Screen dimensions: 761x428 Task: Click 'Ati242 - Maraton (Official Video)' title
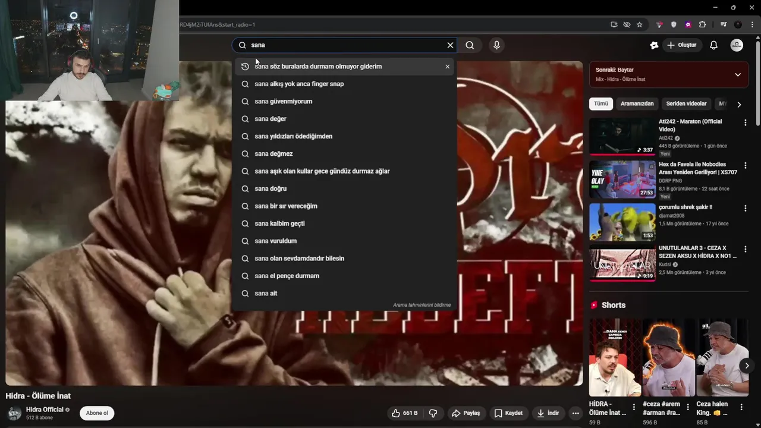coord(690,125)
